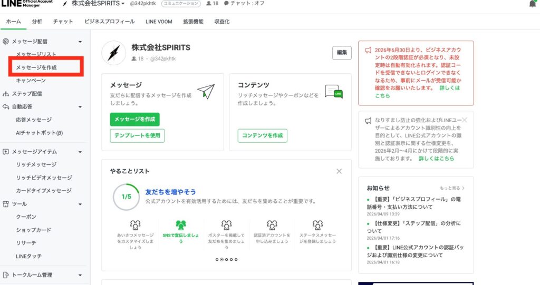The width and height of the screenshot is (540, 285).
Task: Click the 自動応答 reply arrow icon
Action: 5,107
